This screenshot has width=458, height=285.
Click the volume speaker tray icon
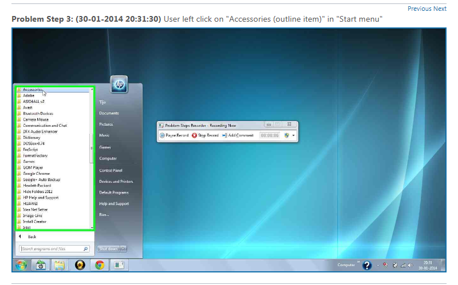pyautogui.click(x=410, y=265)
